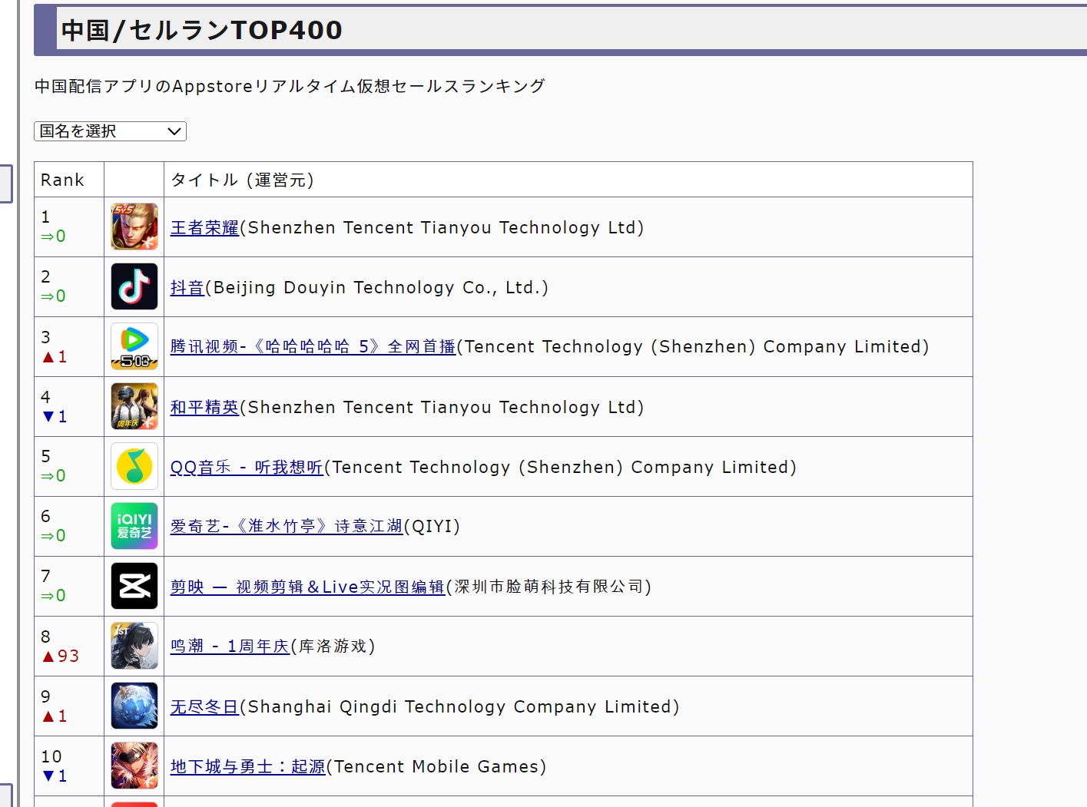Open the 无尽冬日 title link

click(x=204, y=707)
